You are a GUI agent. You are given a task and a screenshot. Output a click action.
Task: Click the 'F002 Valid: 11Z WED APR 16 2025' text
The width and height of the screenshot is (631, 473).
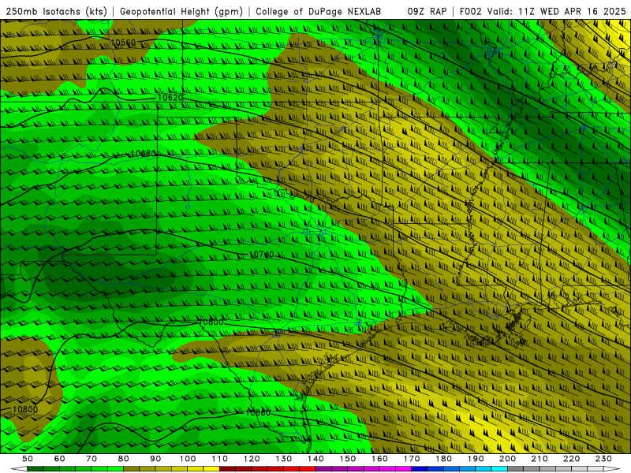(543, 11)
